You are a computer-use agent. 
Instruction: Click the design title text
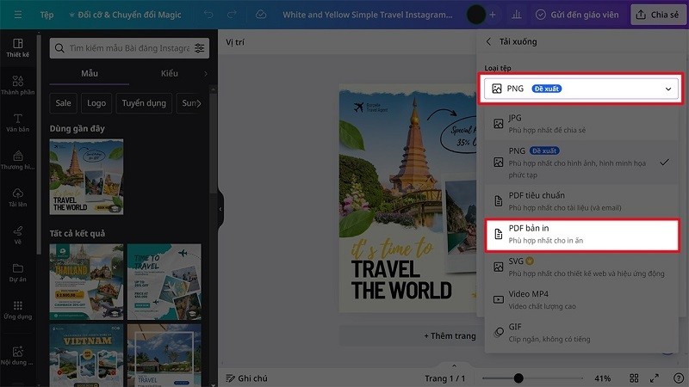(368, 15)
